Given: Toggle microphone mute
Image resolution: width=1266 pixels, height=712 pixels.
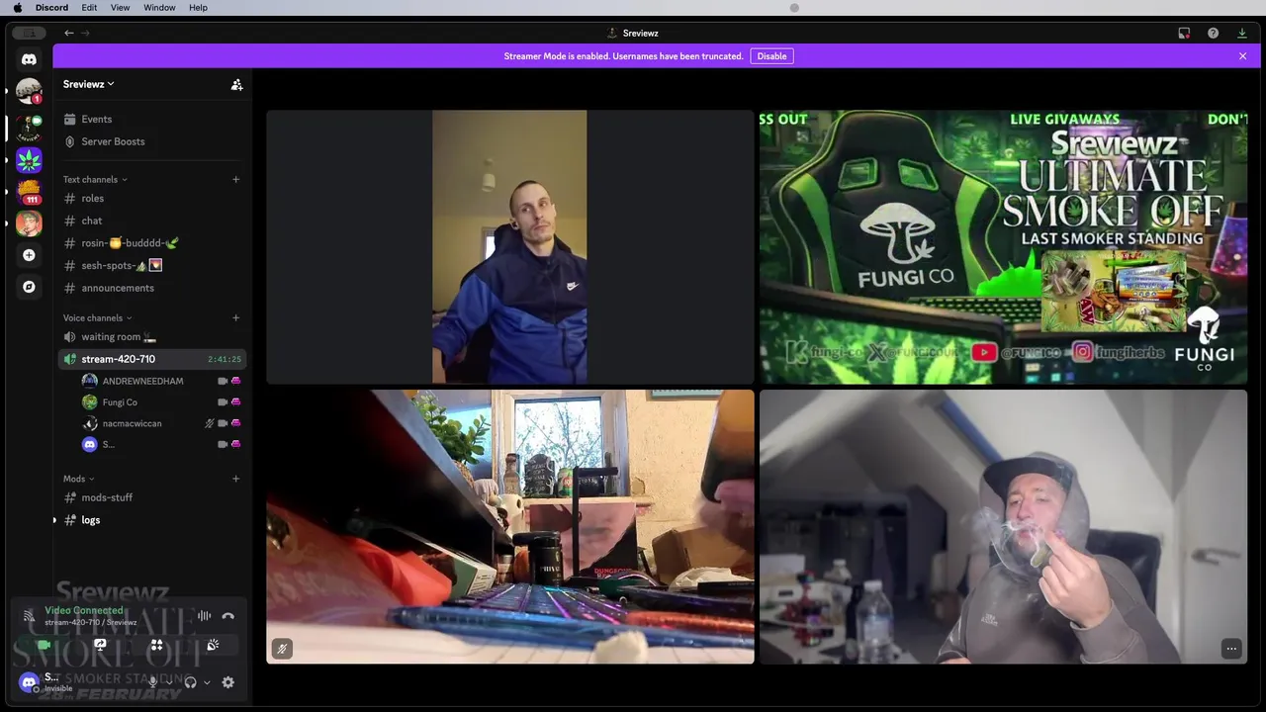Looking at the screenshot, I should click(152, 682).
